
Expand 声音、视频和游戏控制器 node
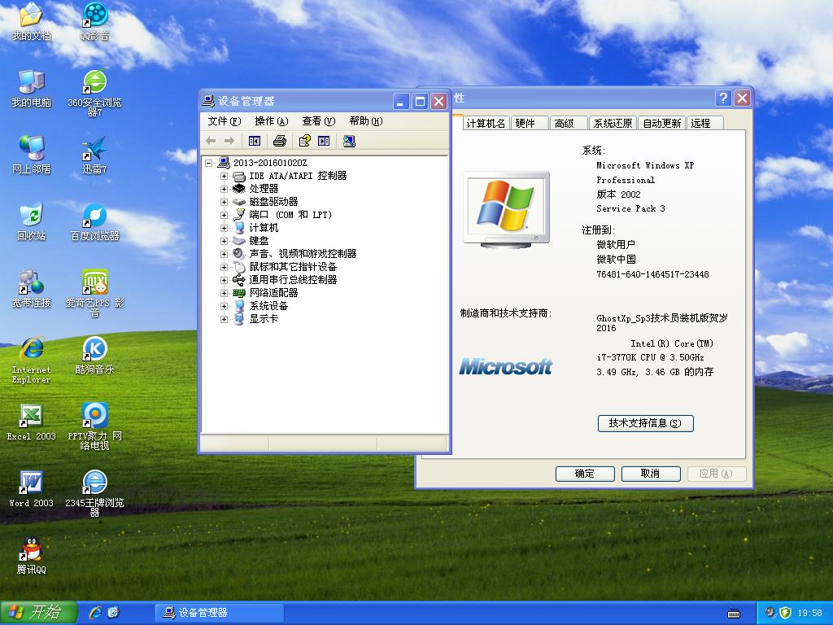tap(225, 254)
